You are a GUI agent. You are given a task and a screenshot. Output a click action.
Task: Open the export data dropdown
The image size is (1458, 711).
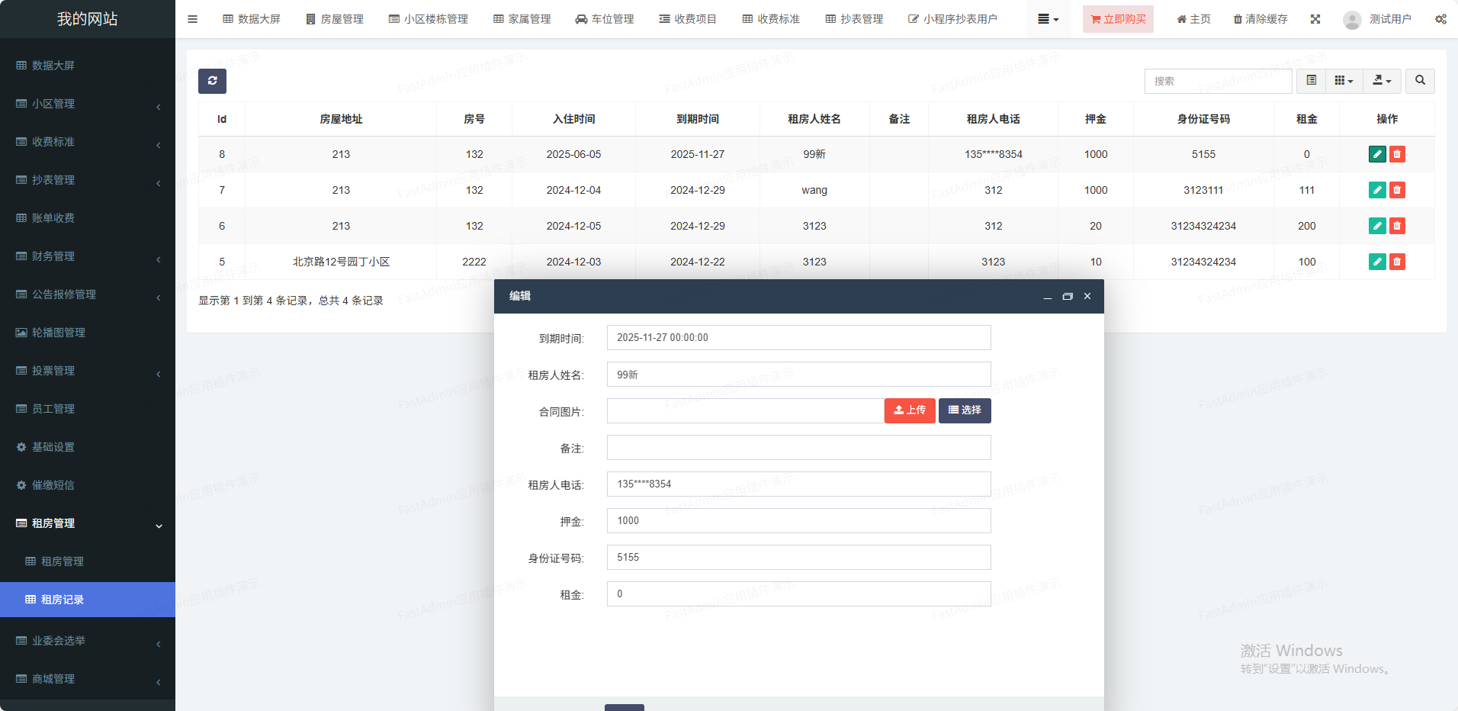tap(1382, 81)
